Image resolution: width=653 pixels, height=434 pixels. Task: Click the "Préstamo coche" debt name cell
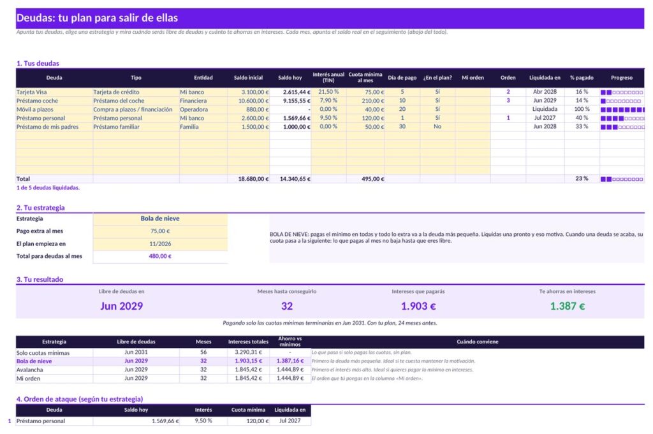pyautogui.click(x=54, y=101)
